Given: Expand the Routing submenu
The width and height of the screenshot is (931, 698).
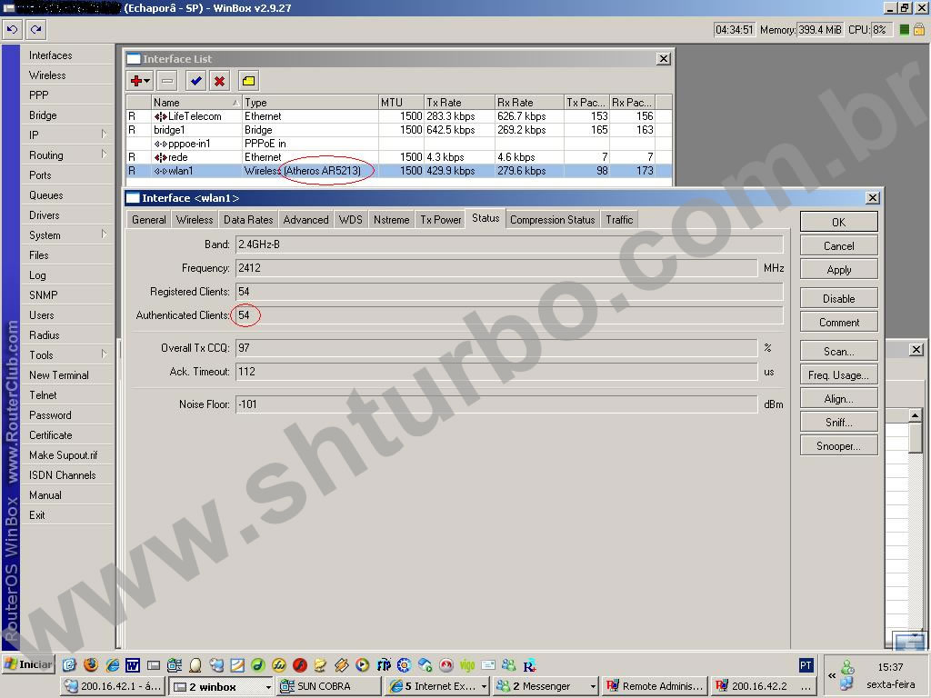Looking at the screenshot, I should [x=64, y=155].
